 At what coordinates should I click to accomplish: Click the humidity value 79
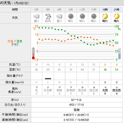71,69
